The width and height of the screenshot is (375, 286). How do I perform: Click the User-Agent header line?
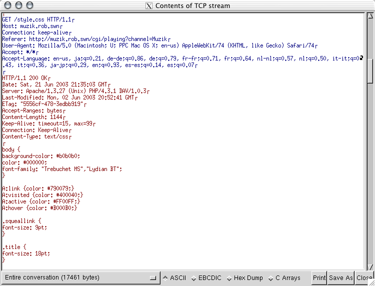click(160, 45)
